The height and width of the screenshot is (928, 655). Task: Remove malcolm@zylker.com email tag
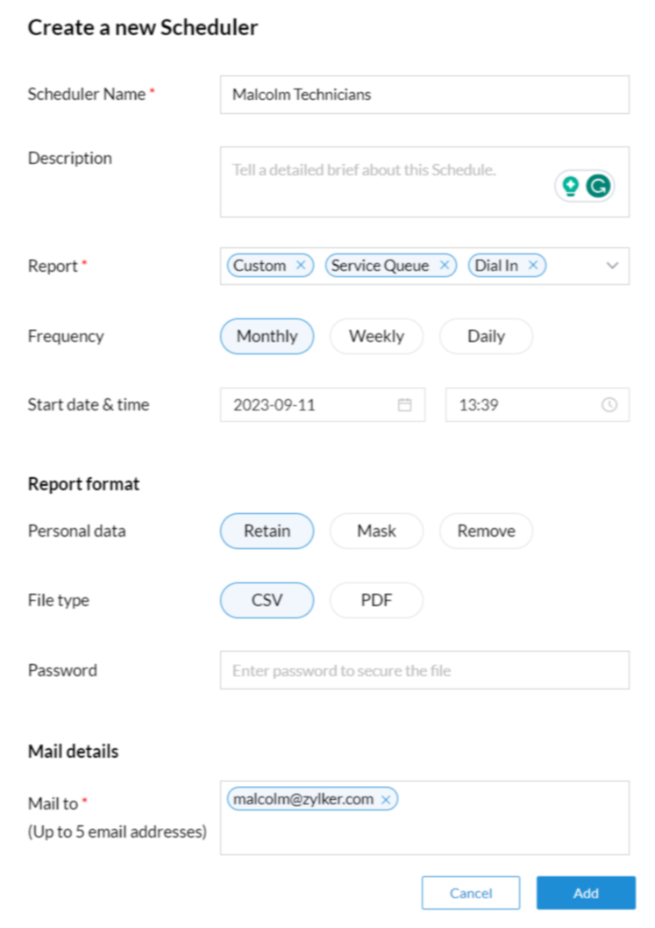(x=385, y=800)
